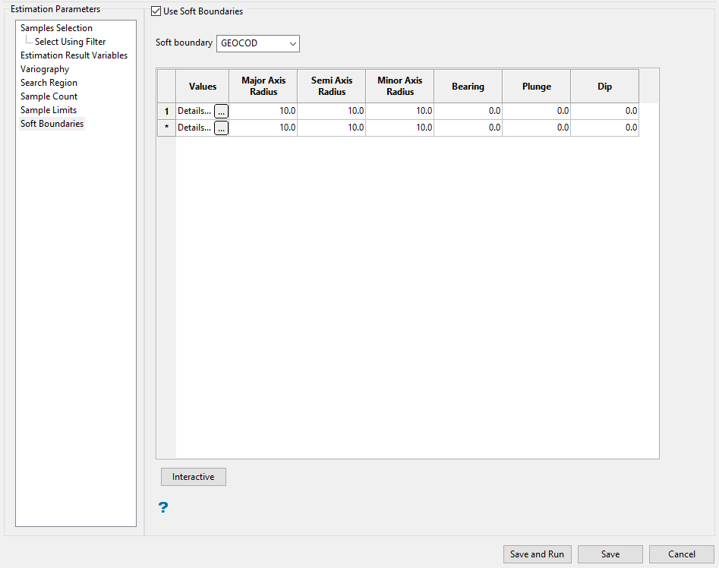719x568 pixels.
Task: Switch to Search Region settings
Action: click(x=49, y=83)
